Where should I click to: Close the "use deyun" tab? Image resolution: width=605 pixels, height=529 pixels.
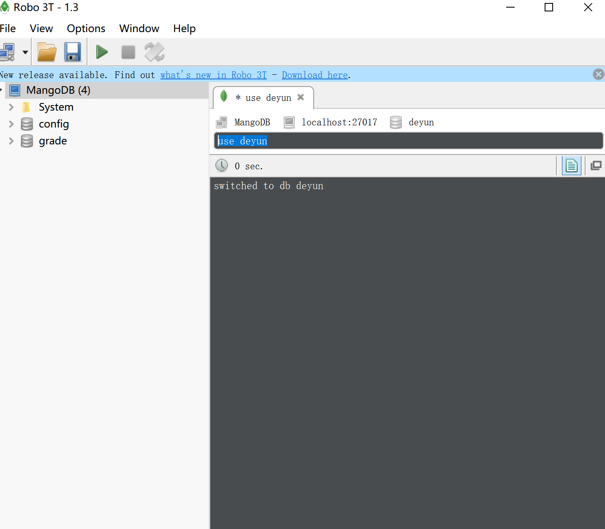[301, 97]
